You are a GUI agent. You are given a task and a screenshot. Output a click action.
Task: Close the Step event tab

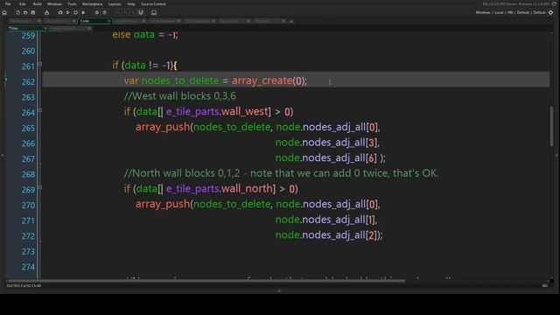click(45, 28)
